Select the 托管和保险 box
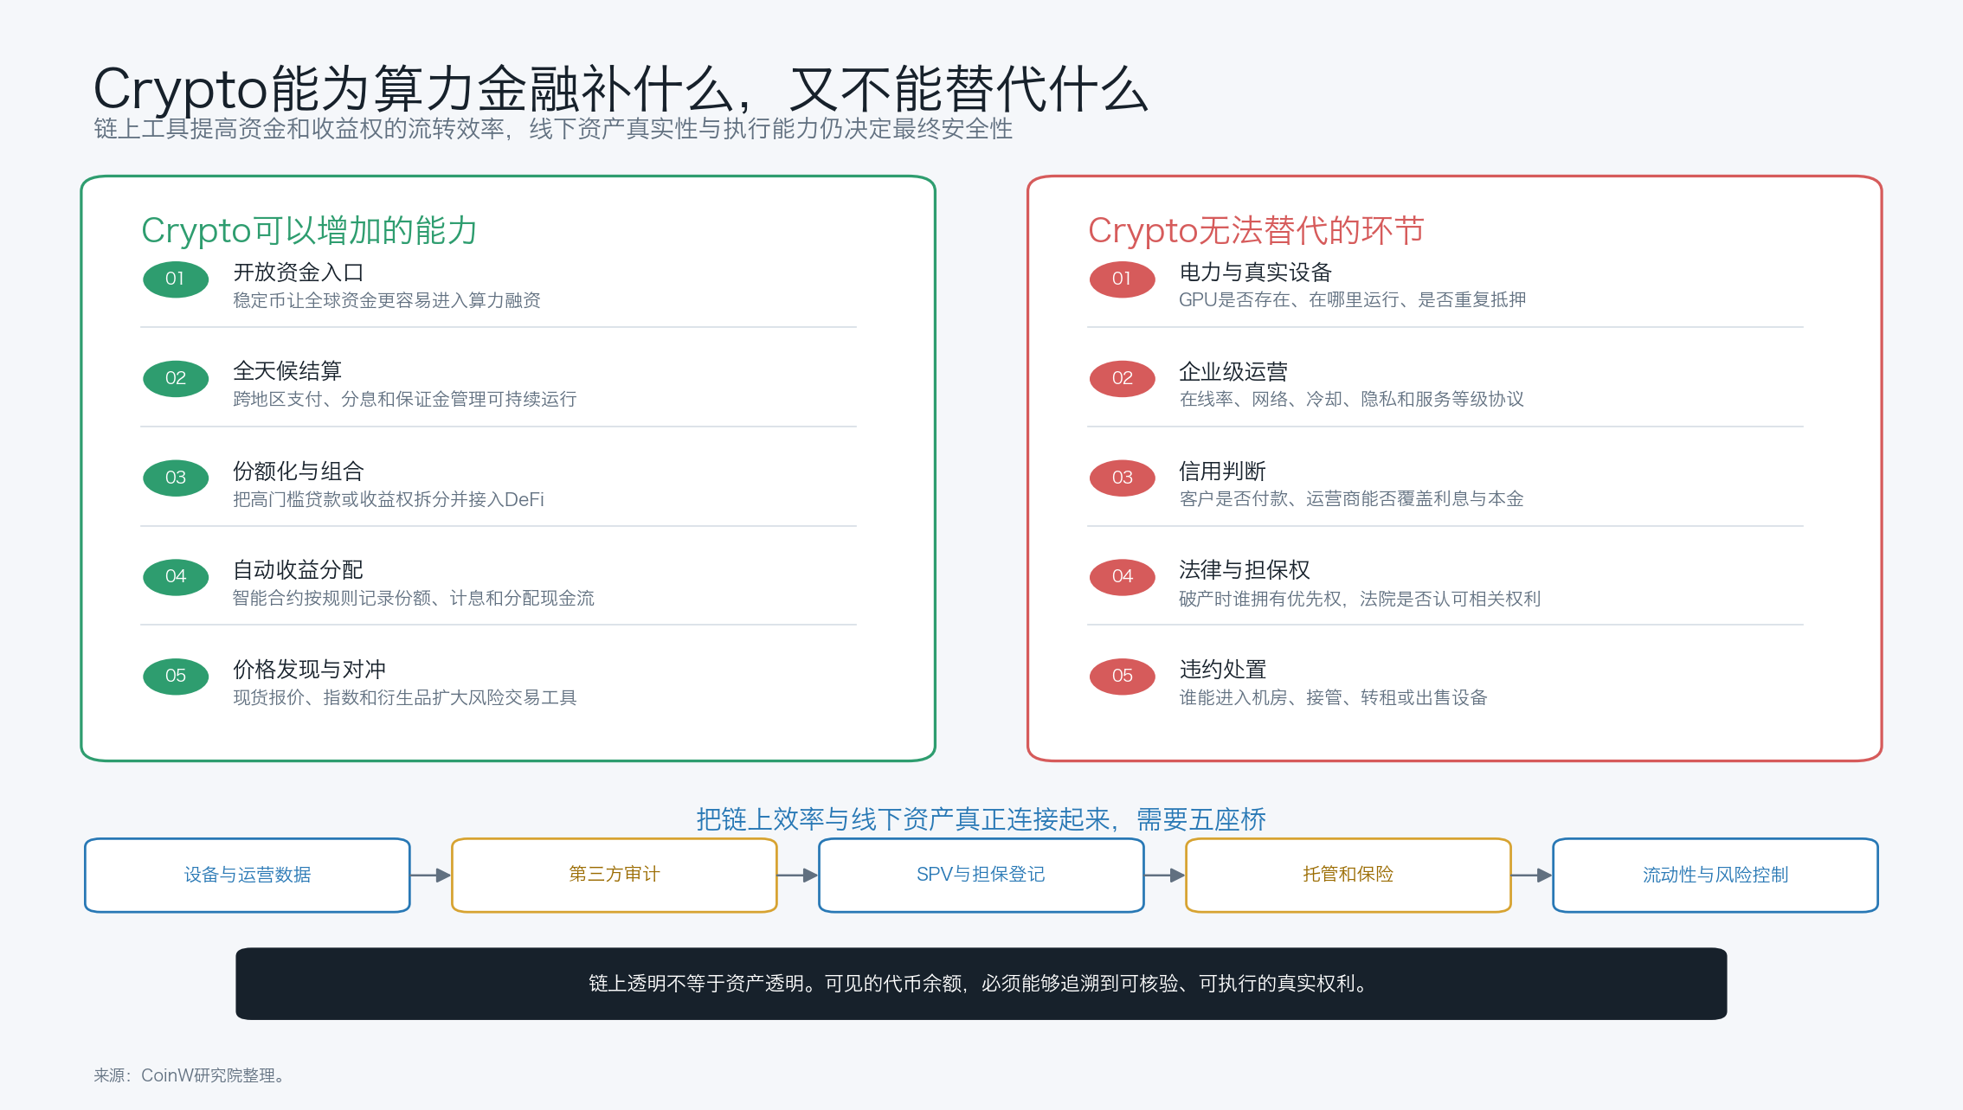This screenshot has width=1963, height=1110. tap(1348, 875)
